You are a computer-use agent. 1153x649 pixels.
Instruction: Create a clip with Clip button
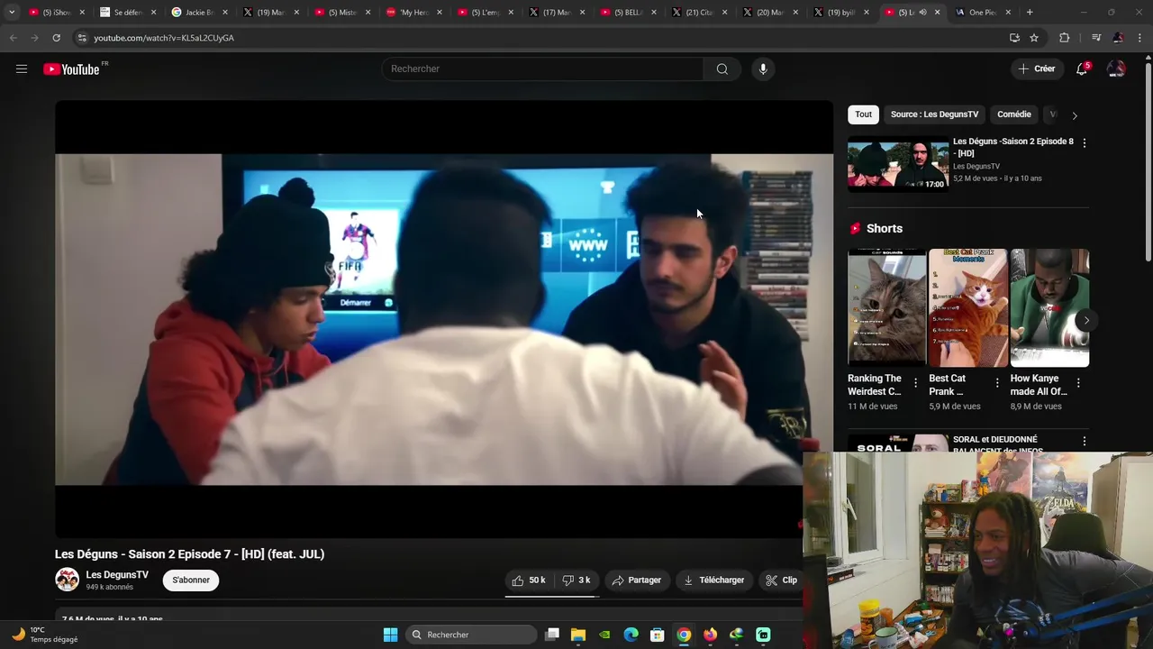pos(781,580)
